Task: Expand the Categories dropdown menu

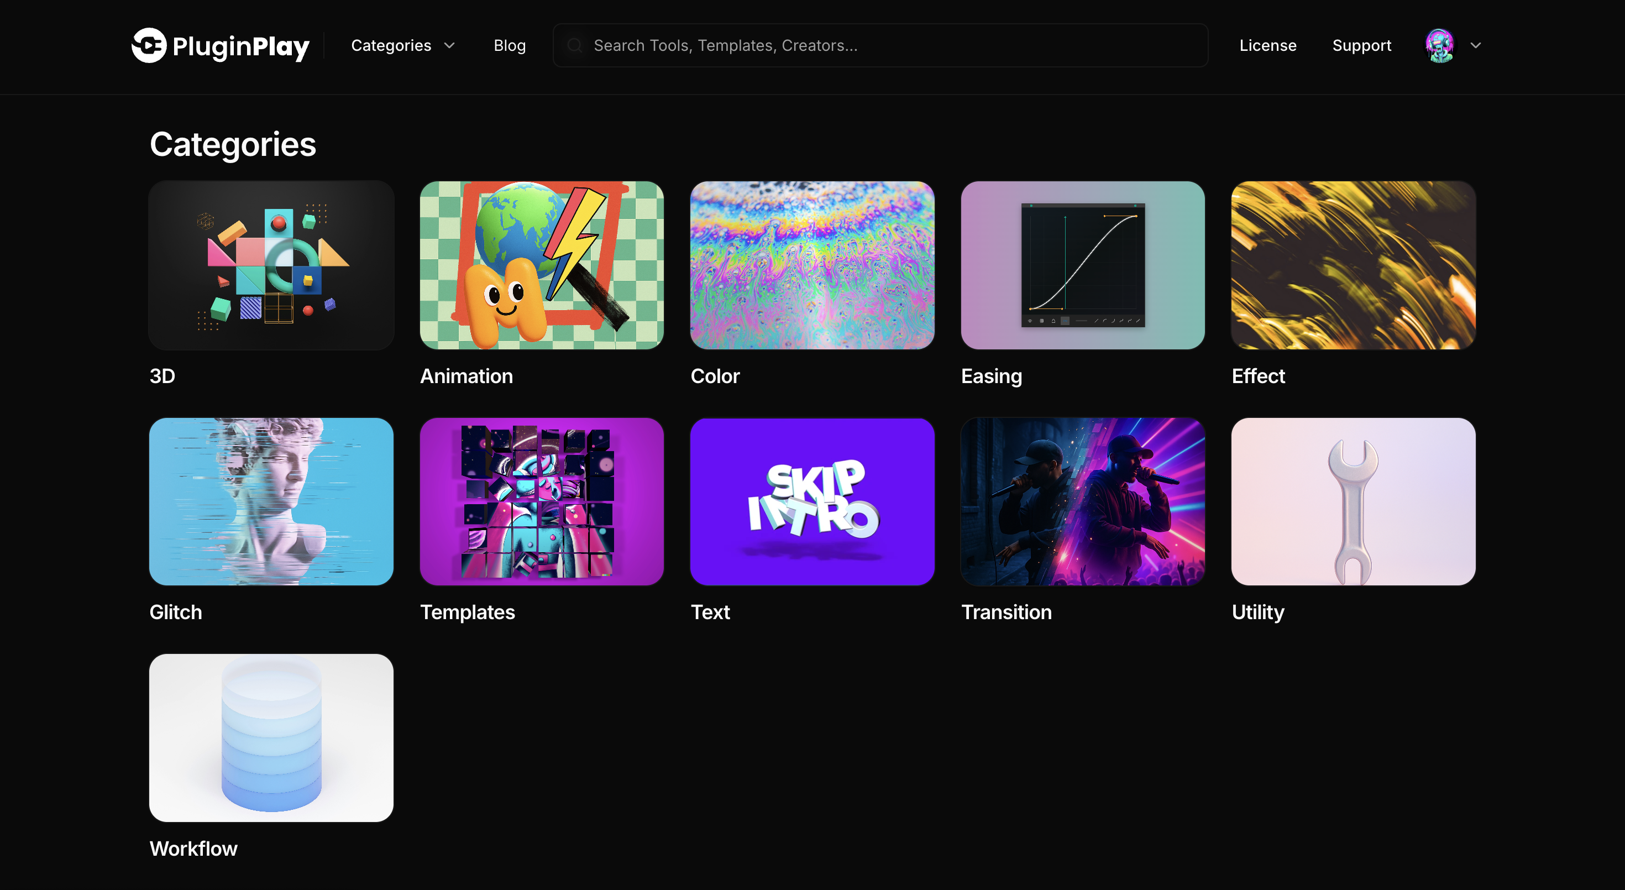Action: (x=402, y=45)
